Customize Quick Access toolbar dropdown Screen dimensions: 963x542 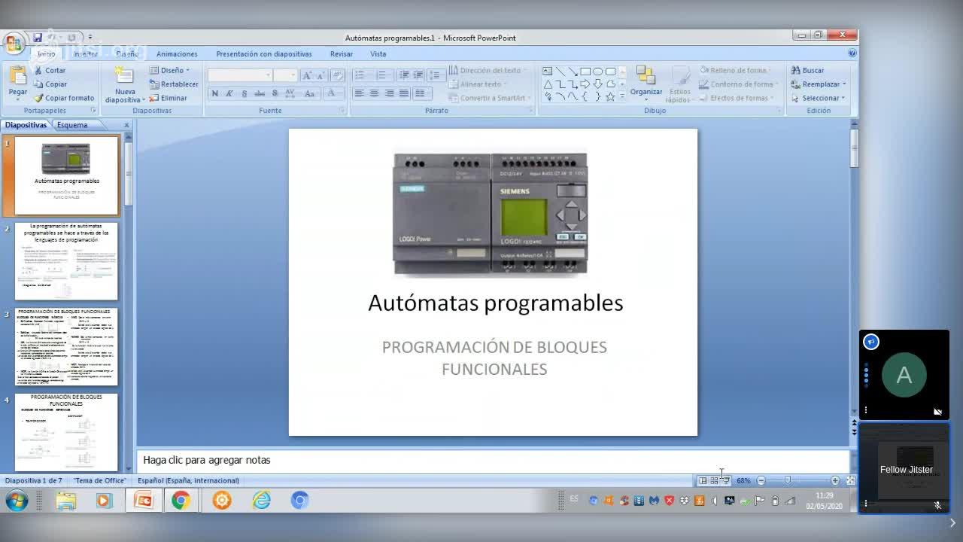(89, 37)
